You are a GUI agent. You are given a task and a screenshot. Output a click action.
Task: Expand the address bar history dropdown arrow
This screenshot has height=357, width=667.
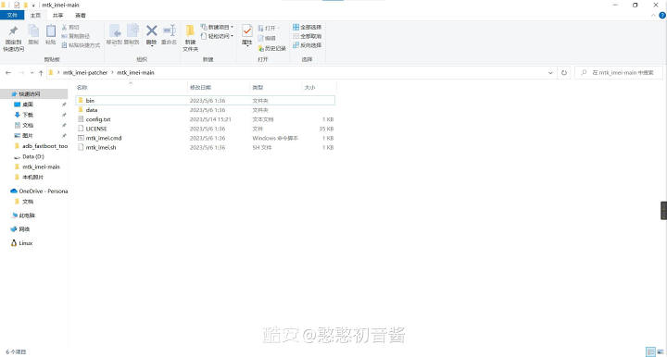tap(550, 72)
